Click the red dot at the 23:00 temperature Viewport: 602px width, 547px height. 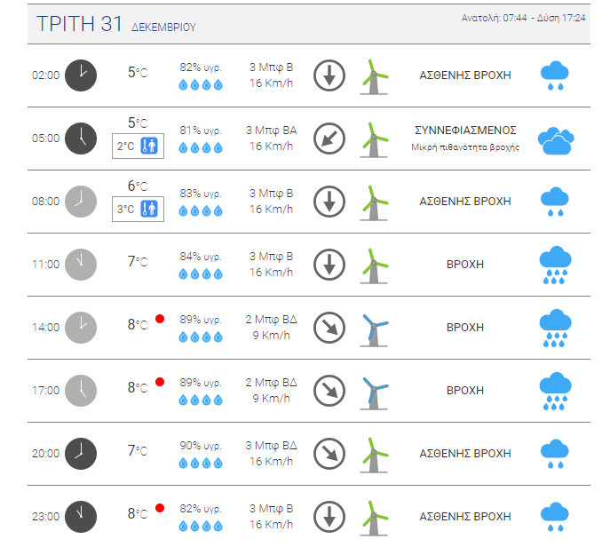[x=160, y=508]
